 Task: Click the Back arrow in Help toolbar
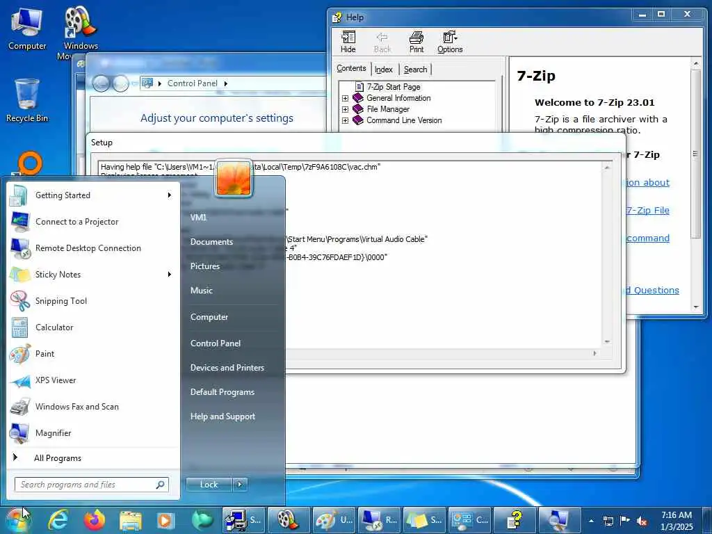[x=382, y=42]
